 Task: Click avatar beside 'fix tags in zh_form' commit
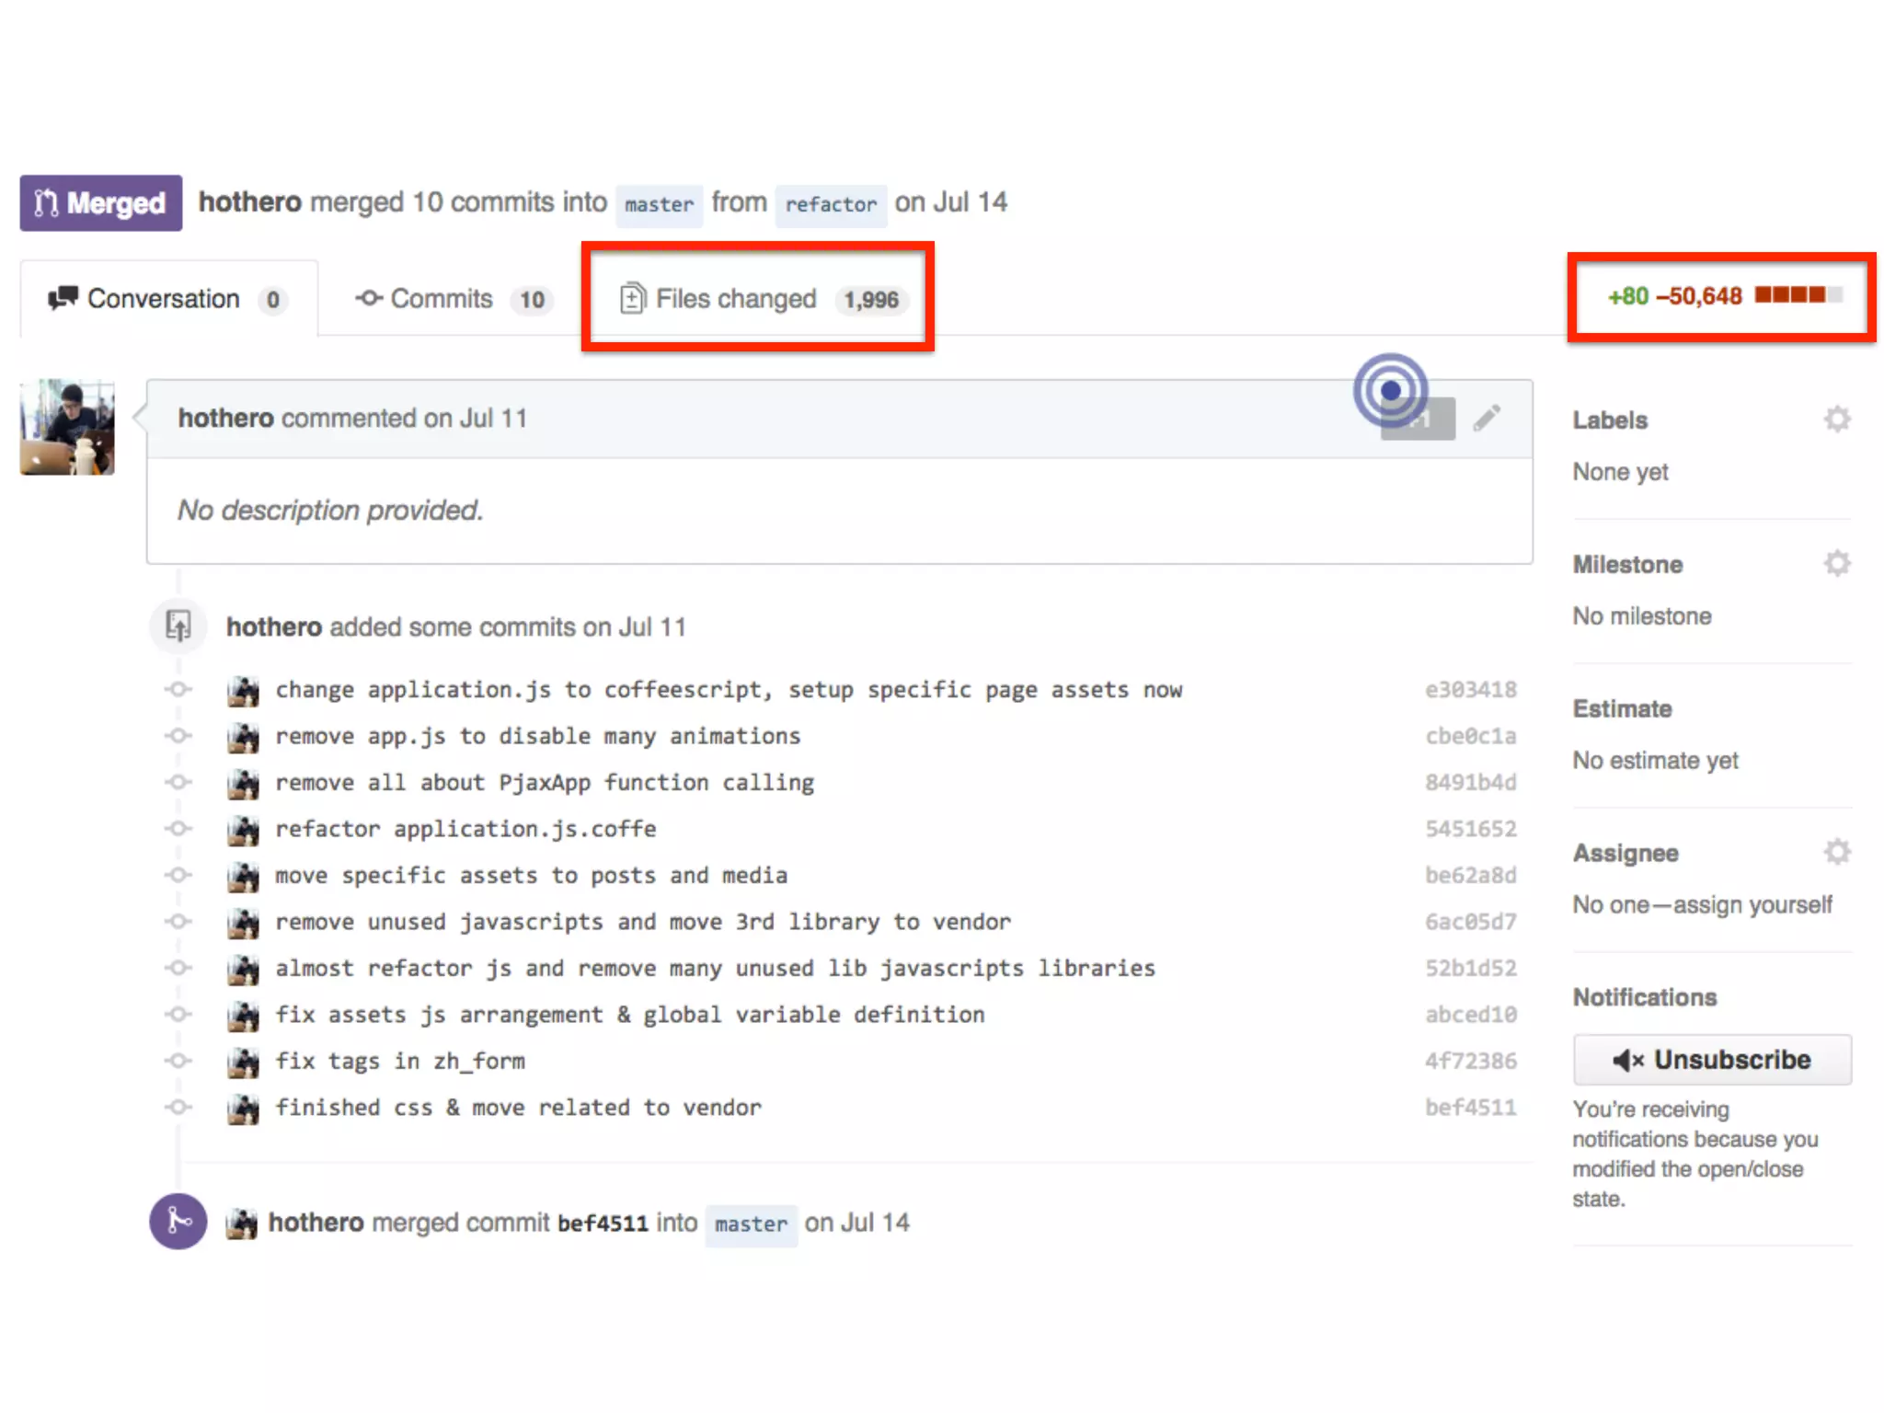[243, 1062]
